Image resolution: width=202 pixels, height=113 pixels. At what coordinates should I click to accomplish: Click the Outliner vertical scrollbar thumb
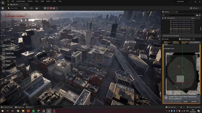click(201, 29)
